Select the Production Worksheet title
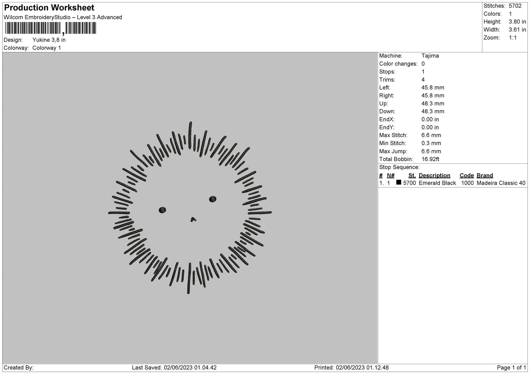 [x=49, y=8]
